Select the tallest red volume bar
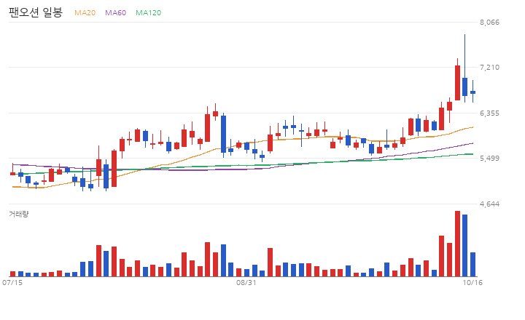Screen dimensions: 525x320 [x=457, y=244]
